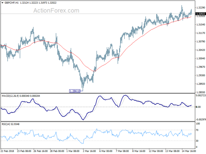
Task: Click the 8 Mar 16:00 time axis label
Action: 139,151
